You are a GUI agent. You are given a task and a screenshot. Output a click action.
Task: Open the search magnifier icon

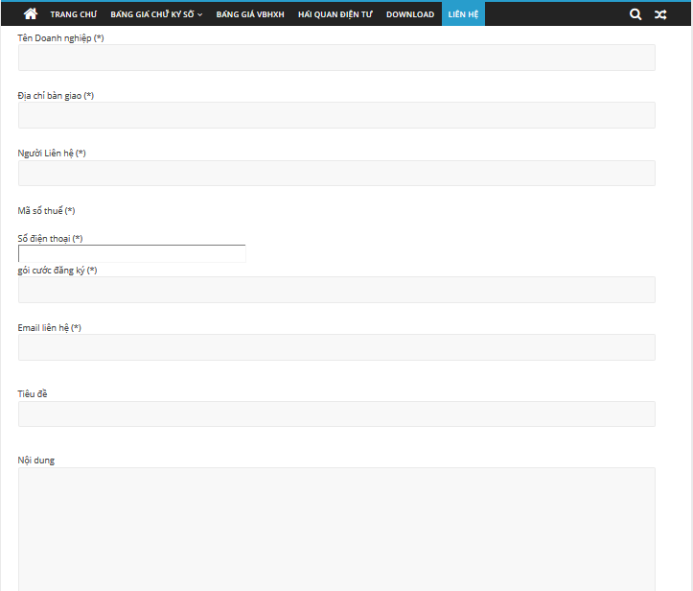[x=635, y=14]
